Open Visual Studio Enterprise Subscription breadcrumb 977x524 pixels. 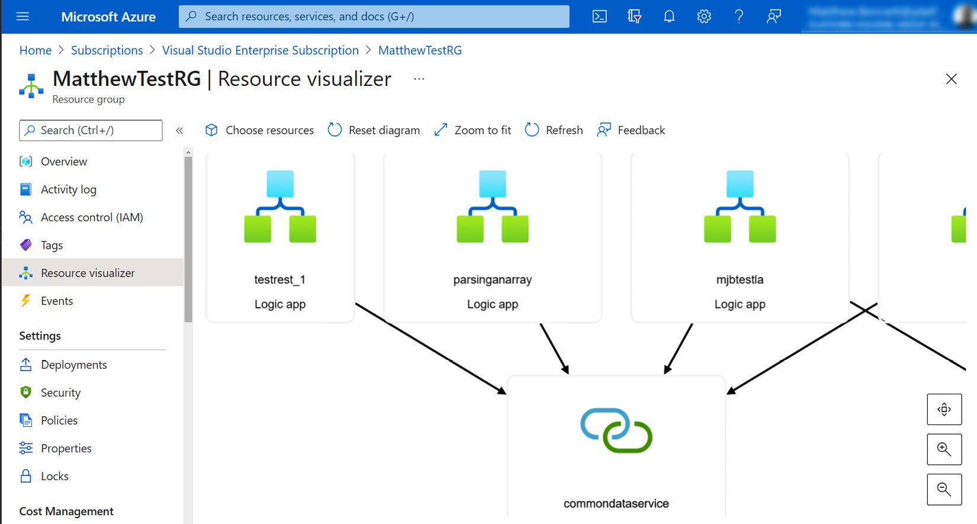(261, 50)
